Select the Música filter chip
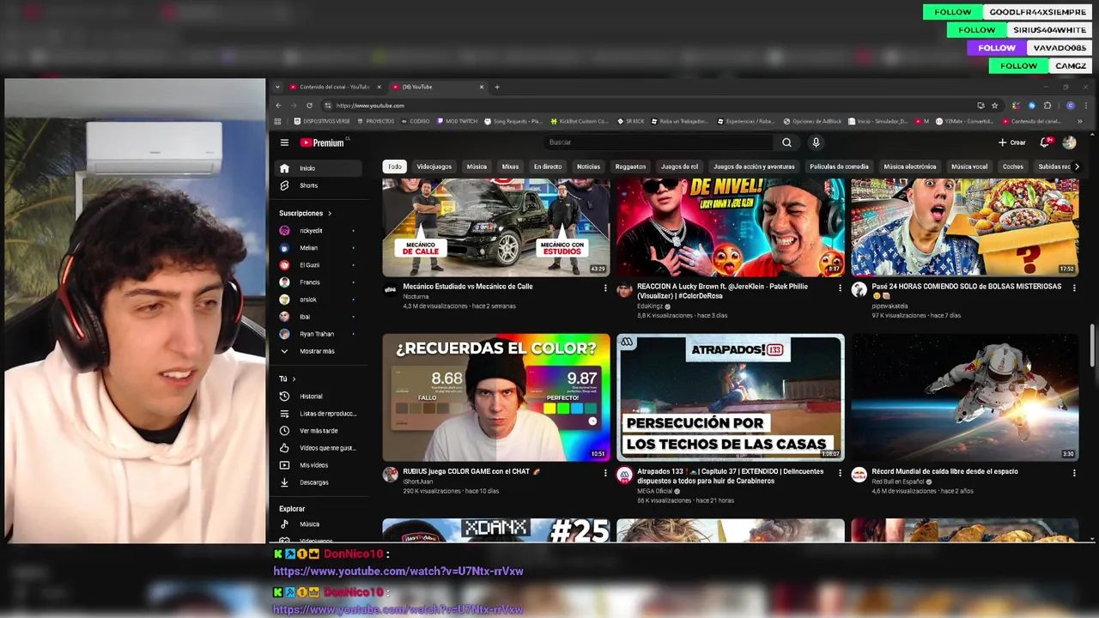 click(477, 167)
